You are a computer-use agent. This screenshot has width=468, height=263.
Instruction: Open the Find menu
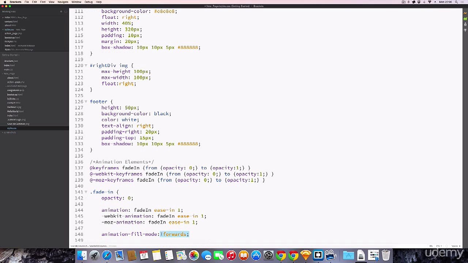pos(43,2)
